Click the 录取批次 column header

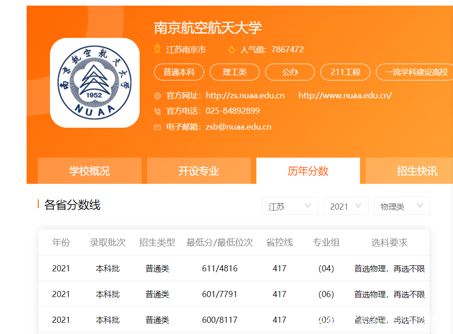(107, 242)
